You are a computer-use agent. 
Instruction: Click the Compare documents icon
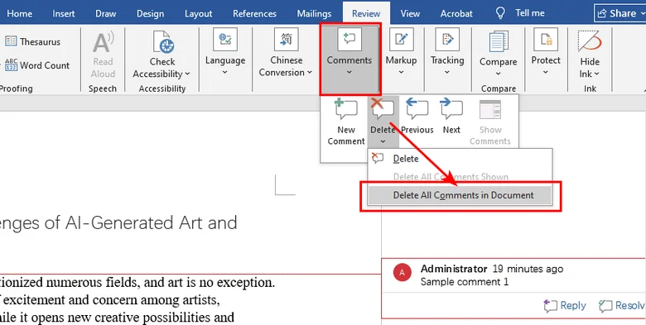click(x=498, y=42)
